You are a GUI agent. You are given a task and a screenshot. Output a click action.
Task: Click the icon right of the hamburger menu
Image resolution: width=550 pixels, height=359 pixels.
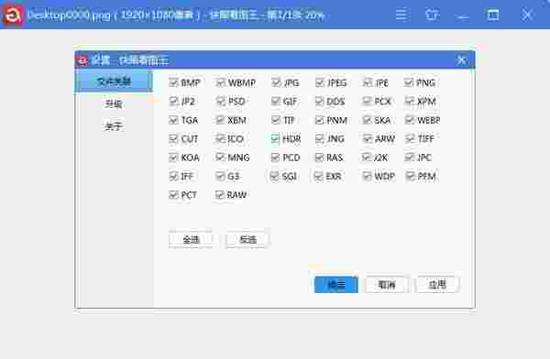point(432,15)
